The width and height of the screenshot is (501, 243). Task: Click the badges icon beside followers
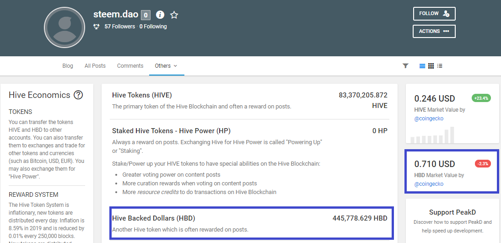(x=97, y=27)
